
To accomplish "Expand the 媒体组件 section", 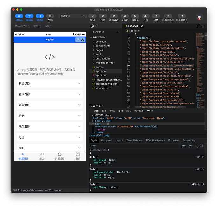I will [50, 126].
